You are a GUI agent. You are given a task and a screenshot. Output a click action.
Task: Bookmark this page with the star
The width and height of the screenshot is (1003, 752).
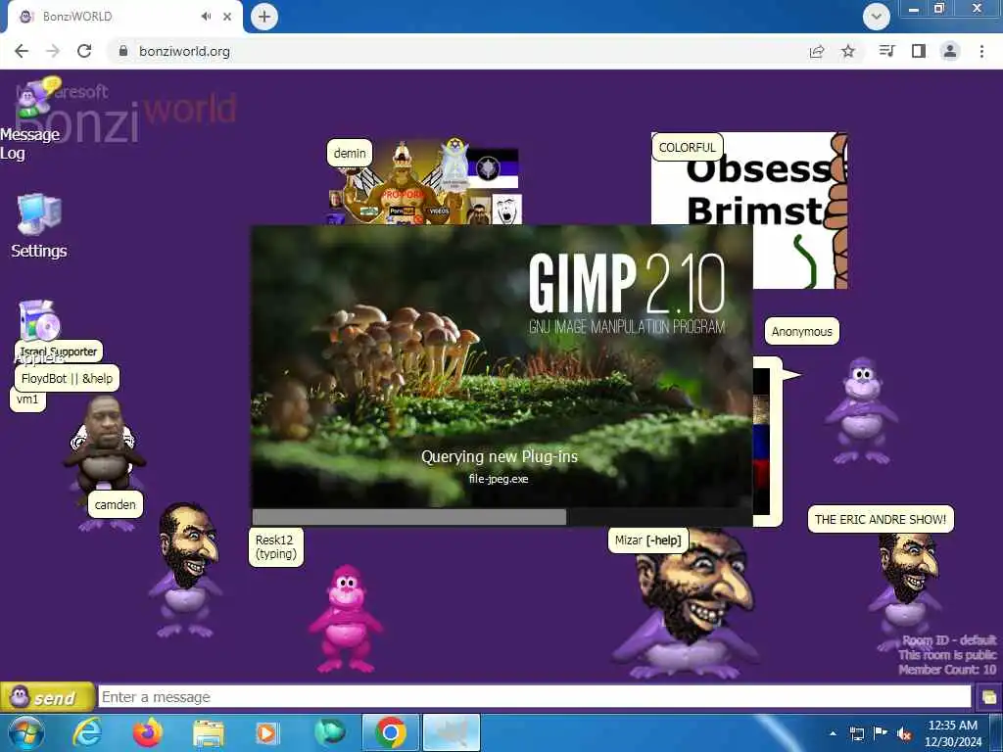click(847, 51)
